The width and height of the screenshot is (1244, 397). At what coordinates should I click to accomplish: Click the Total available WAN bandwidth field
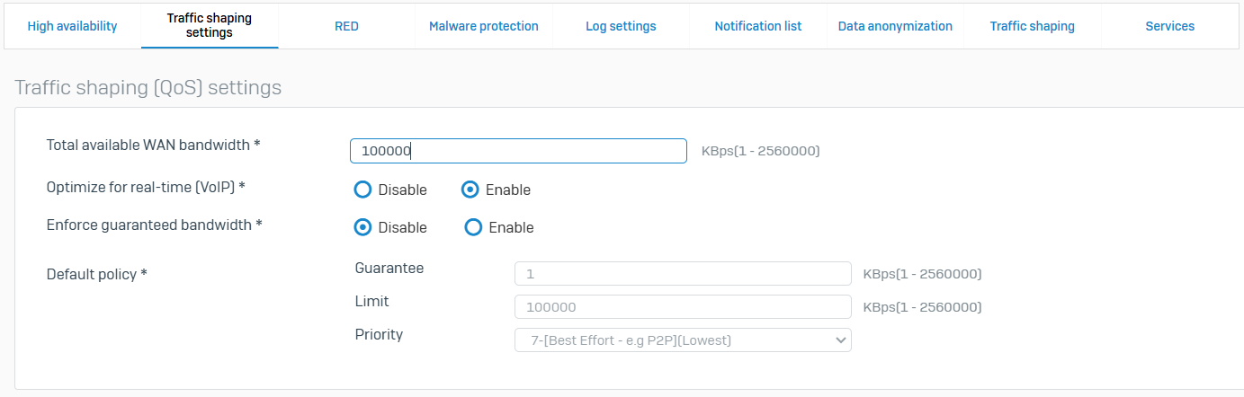click(x=518, y=151)
